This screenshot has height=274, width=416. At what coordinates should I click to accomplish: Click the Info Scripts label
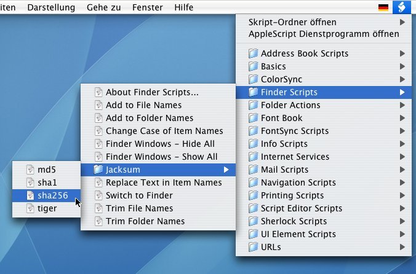(284, 144)
